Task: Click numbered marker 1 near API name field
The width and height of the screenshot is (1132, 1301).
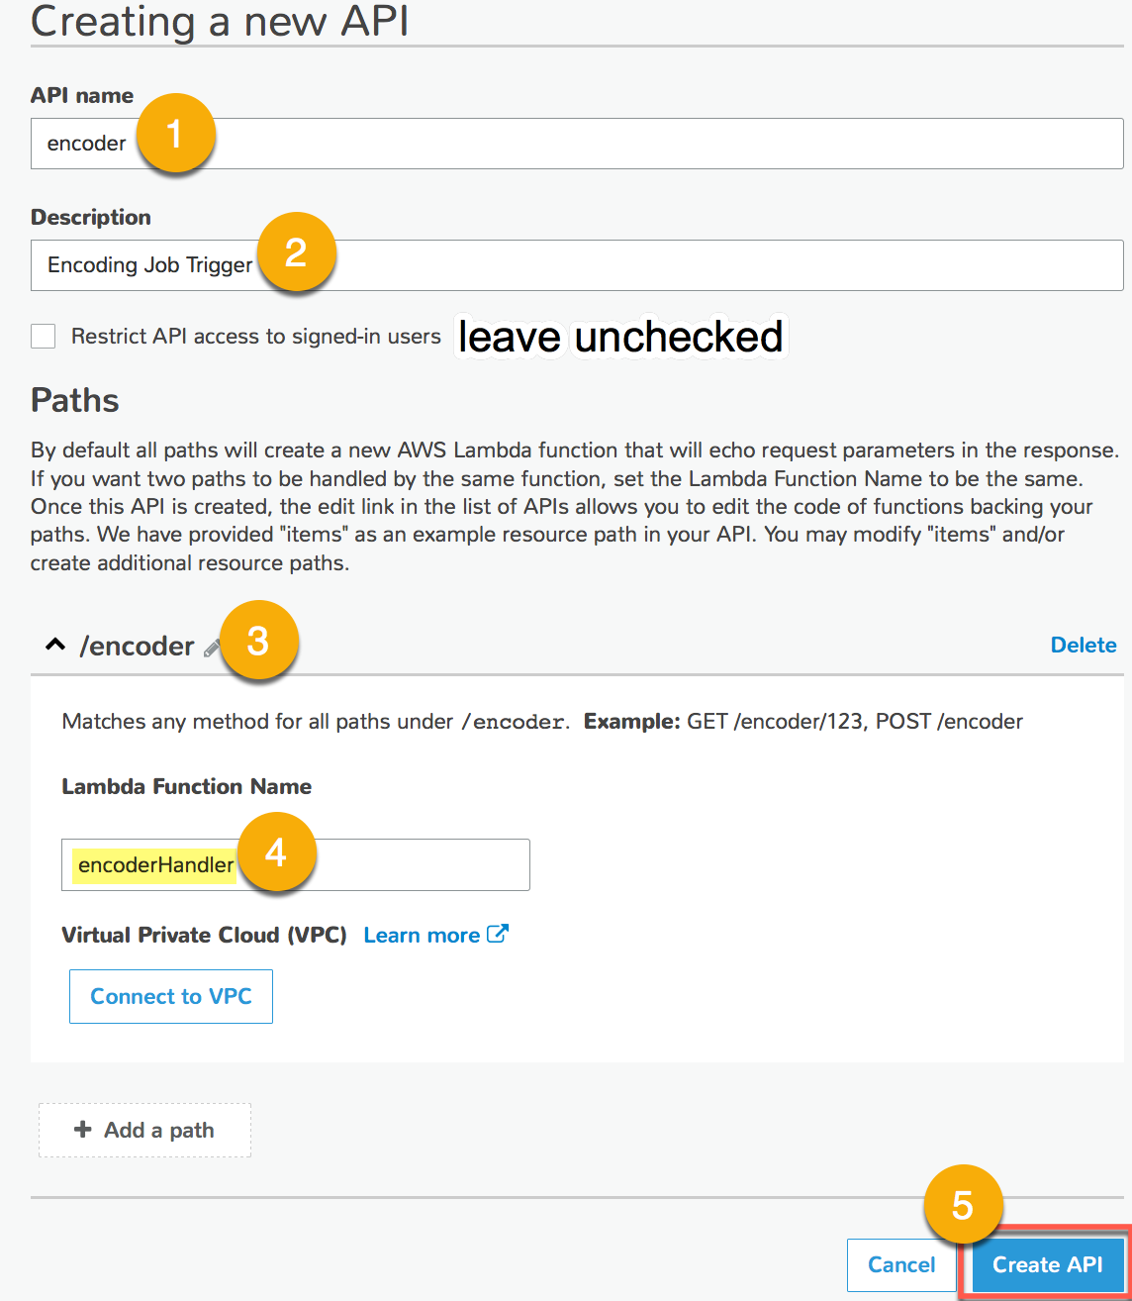Action: (x=176, y=132)
